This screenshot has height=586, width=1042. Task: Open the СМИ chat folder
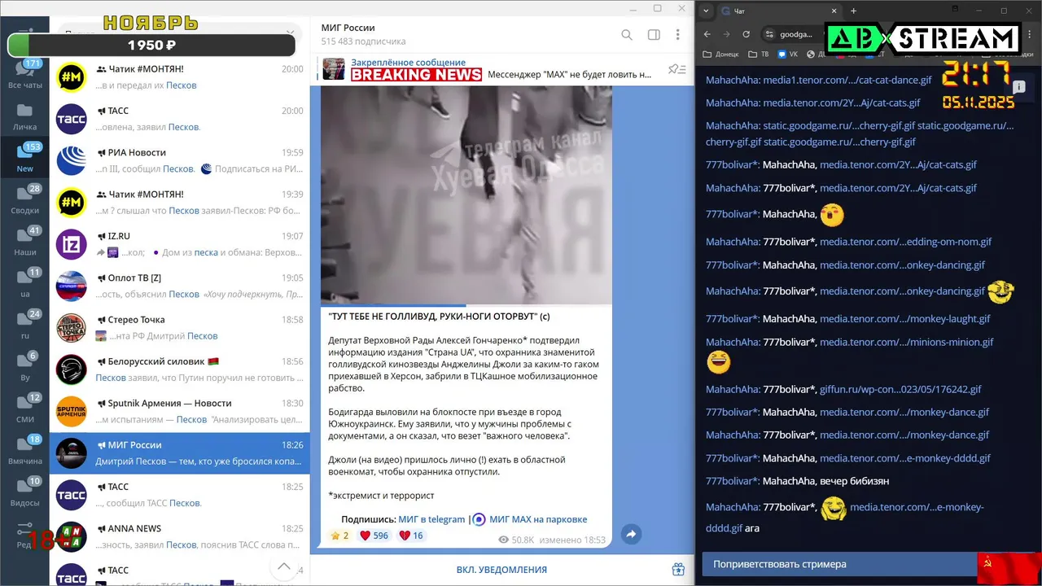pyautogui.click(x=24, y=409)
